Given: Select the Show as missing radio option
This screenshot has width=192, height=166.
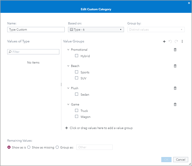Looking at the screenshot, I should pos(29,147).
